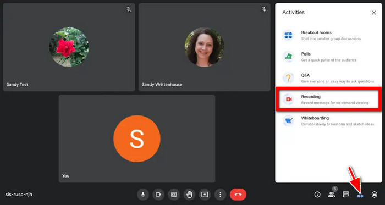Click the orange S avatar
The image size is (385, 205).
pyautogui.click(x=137, y=138)
